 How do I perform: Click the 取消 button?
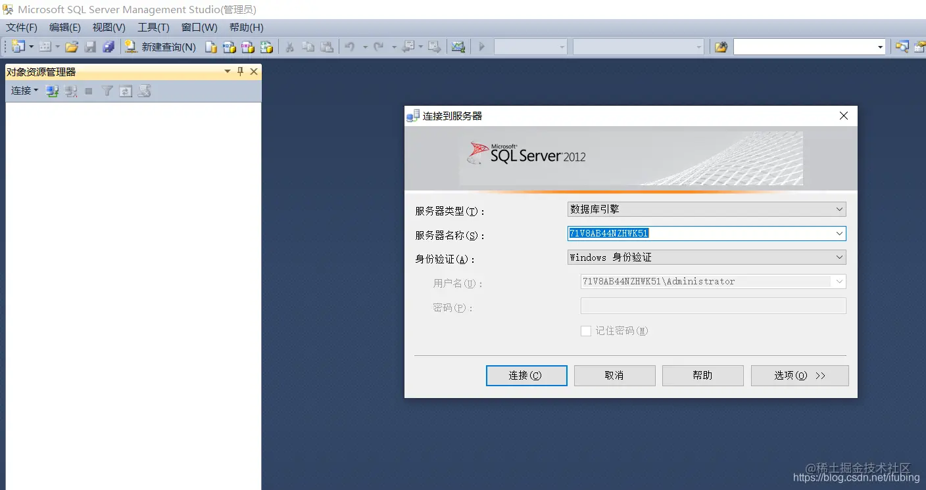pos(614,375)
